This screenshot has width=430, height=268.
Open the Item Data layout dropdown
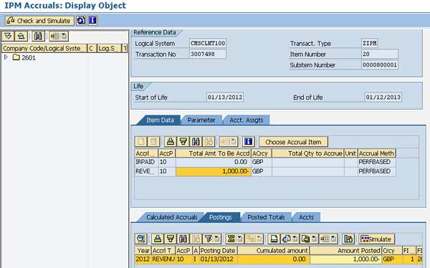[x=229, y=142]
